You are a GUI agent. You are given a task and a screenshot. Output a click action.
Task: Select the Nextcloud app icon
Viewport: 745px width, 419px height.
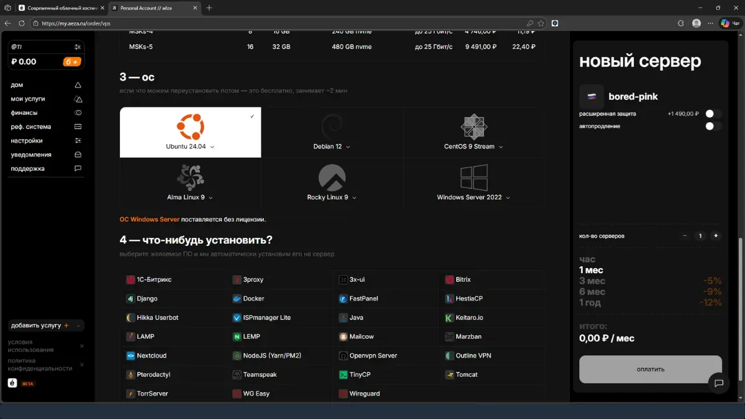point(130,356)
